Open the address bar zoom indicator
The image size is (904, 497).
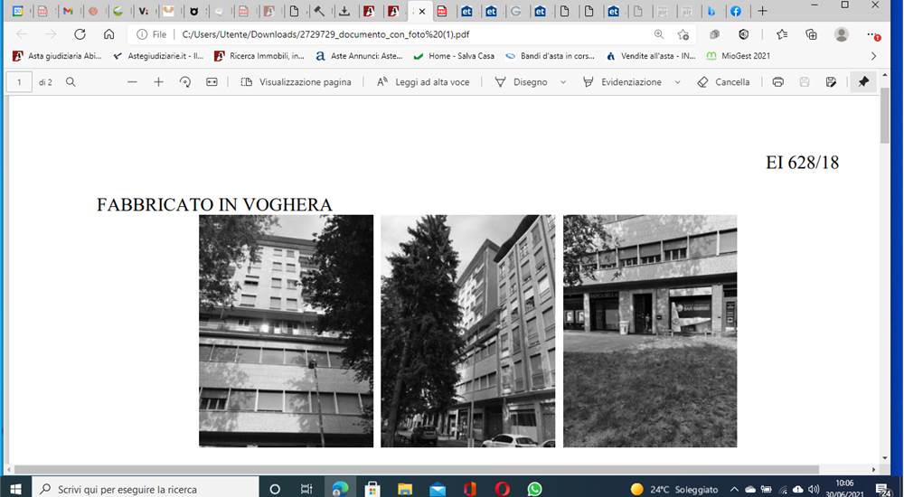[659, 34]
